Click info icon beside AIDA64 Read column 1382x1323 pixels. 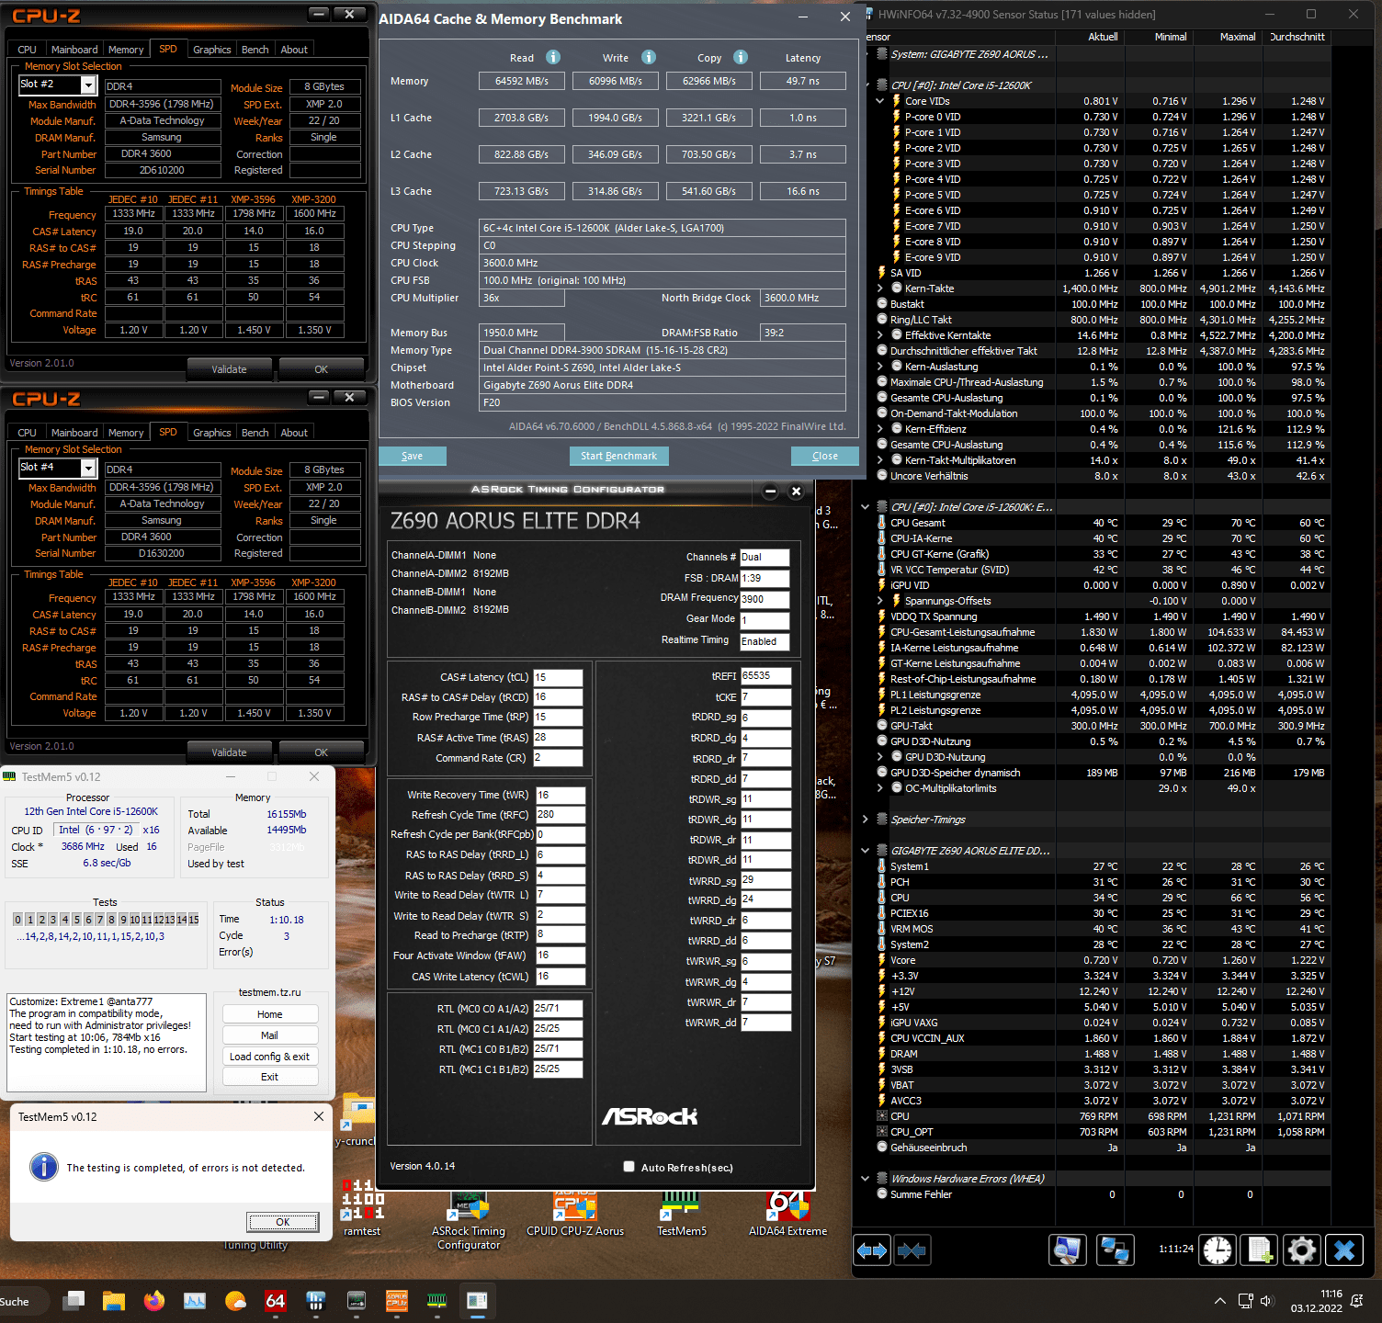pyautogui.click(x=553, y=57)
